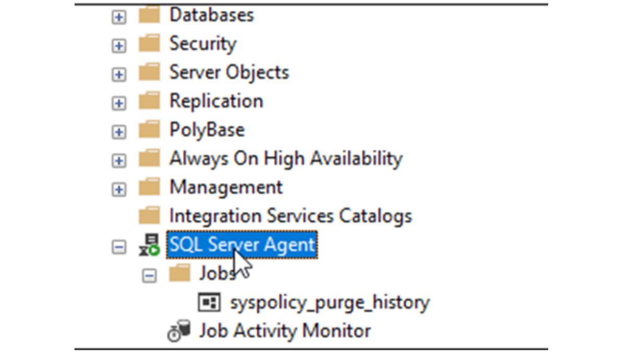Viewport: 626px width, 352px height.
Task: Click the Integration Services Catalogs folder icon
Action: pyautogui.click(x=150, y=215)
